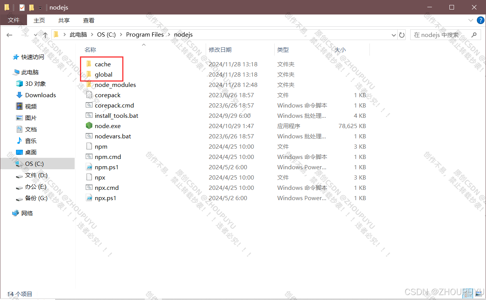This screenshot has width=486, height=300.
Task: Select the npx file name
Action: 100,177
